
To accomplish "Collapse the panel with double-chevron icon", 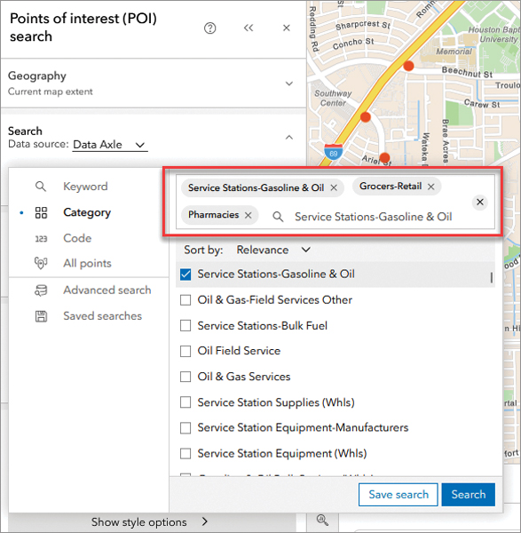I will coord(249,28).
